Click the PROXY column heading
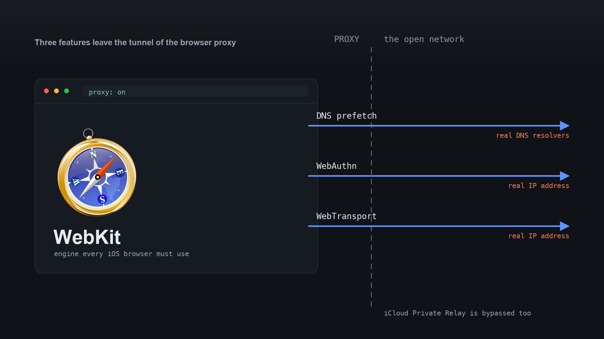This screenshot has width=604, height=339. point(347,39)
